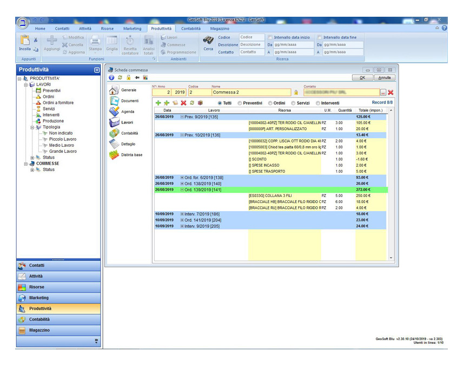The width and height of the screenshot is (463, 366).
Task: Expand the Ord. for. 6/2019 [138] row
Action: 182,178
